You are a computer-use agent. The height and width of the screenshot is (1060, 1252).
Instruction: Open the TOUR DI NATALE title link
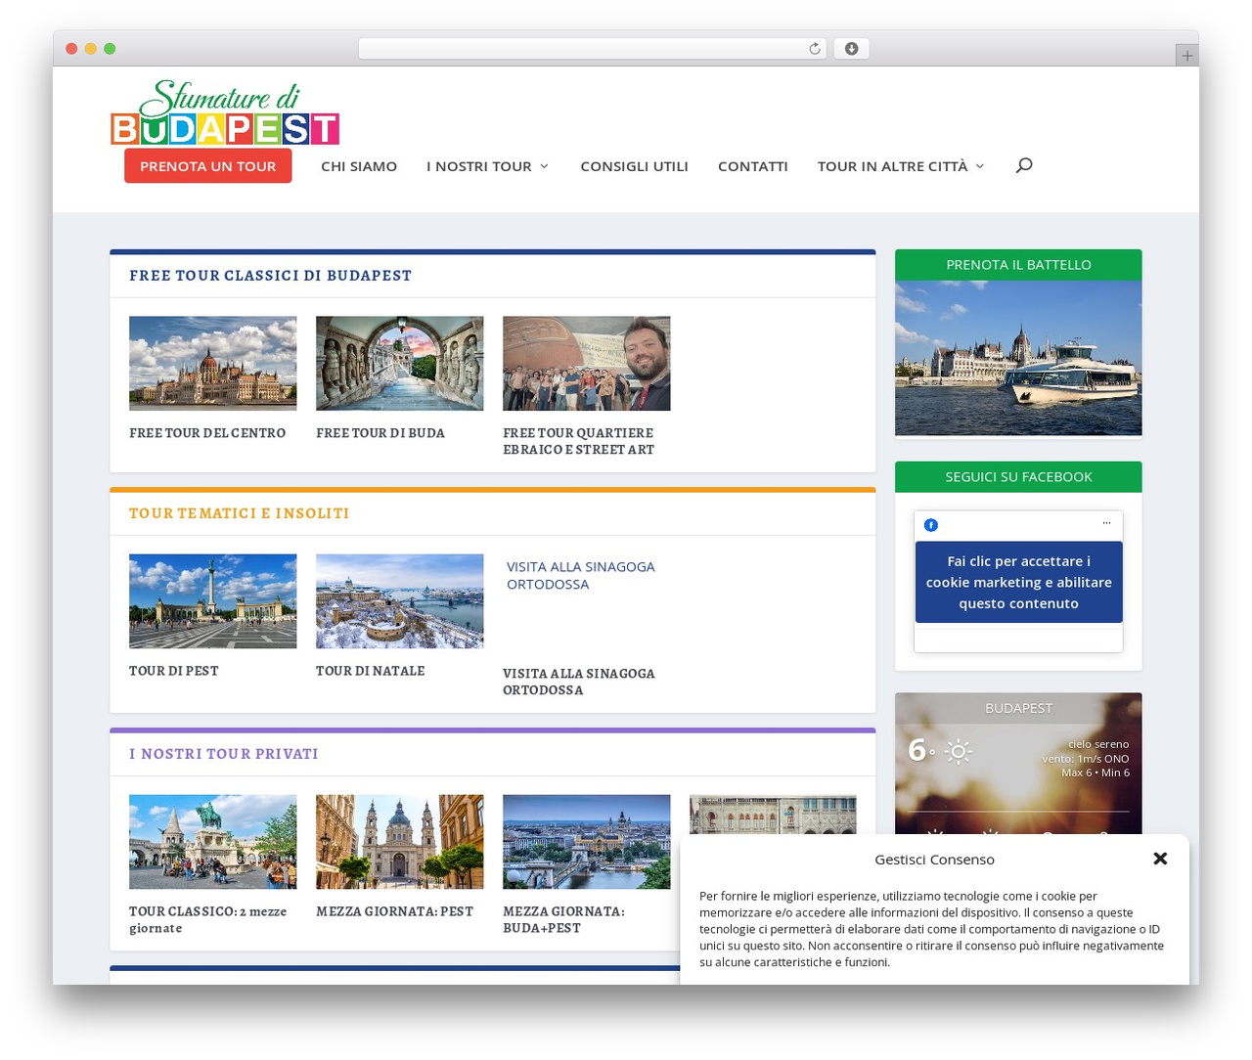point(371,671)
